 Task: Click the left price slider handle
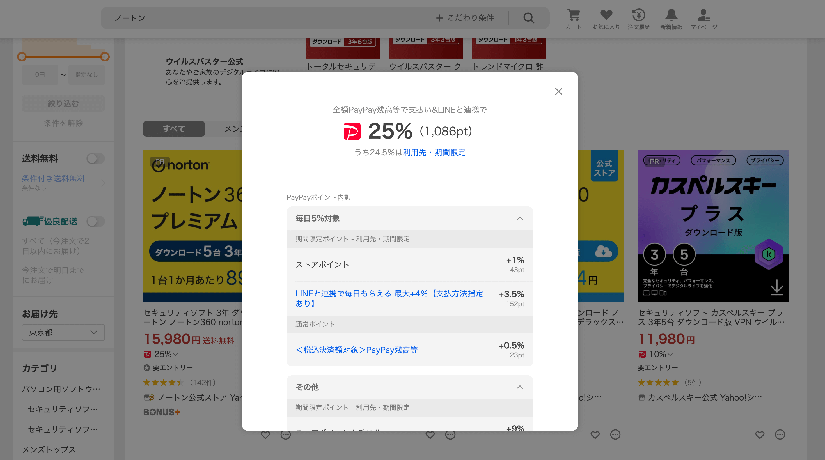point(22,57)
